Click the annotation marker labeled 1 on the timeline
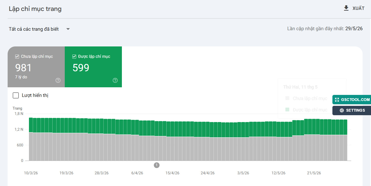This screenshot has width=371, height=186. [157, 165]
